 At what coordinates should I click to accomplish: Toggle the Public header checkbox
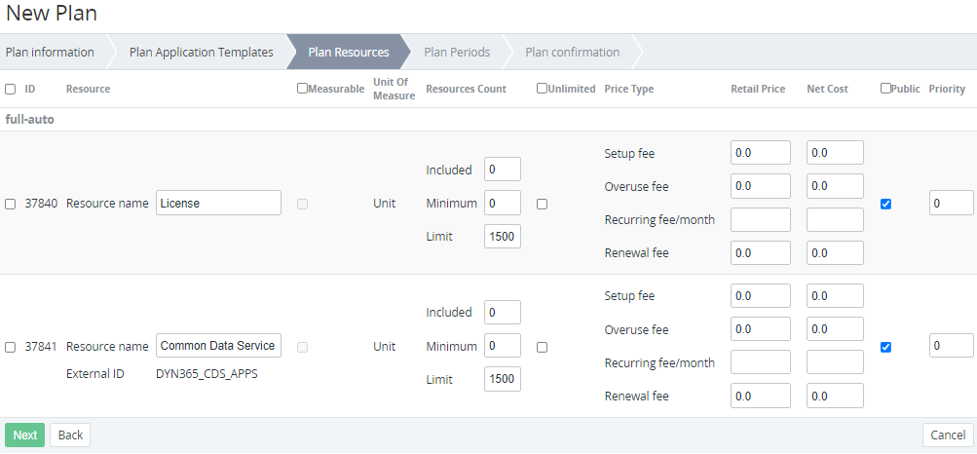click(x=885, y=89)
